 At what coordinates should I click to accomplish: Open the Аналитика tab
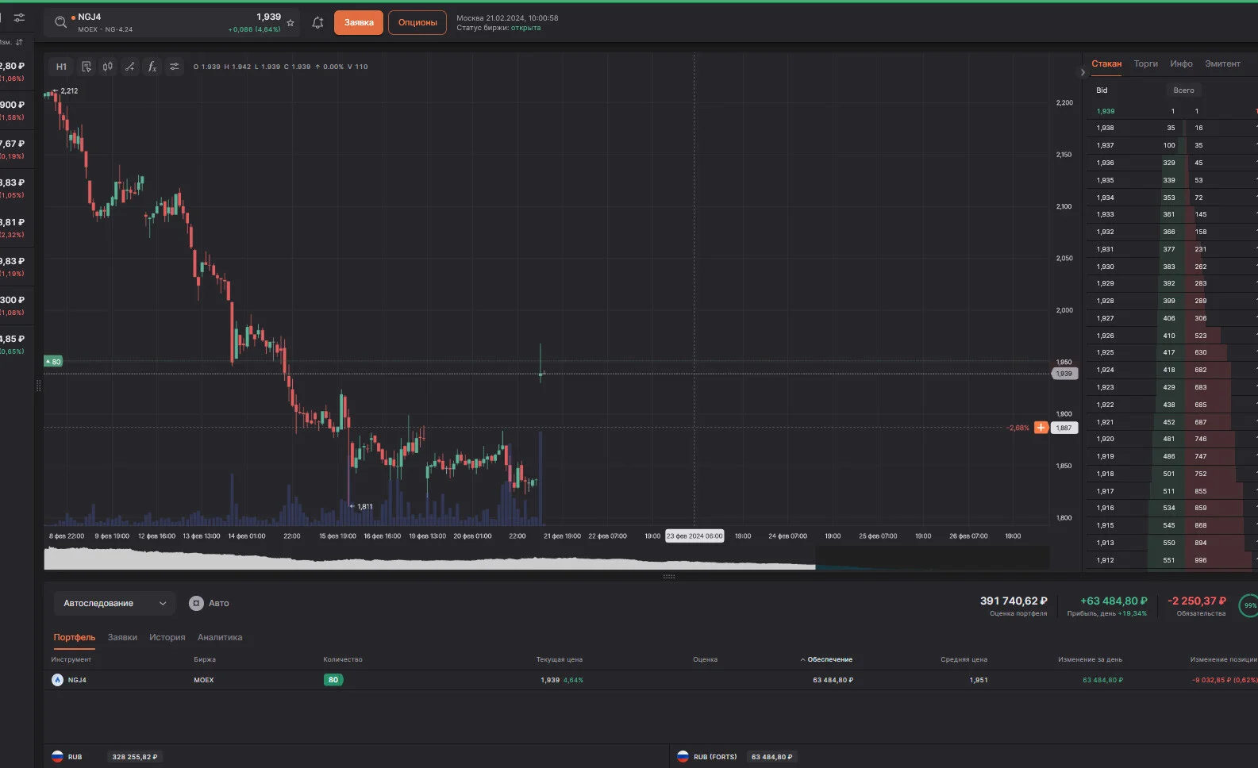pyautogui.click(x=220, y=637)
